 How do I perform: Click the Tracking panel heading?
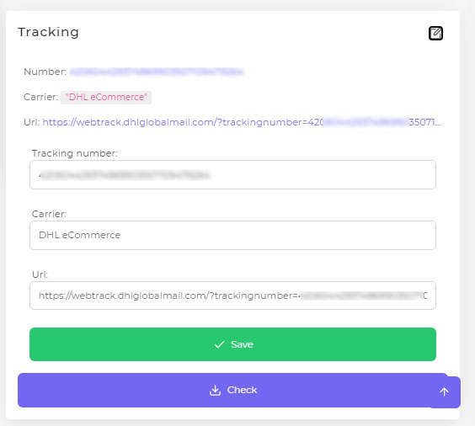click(x=49, y=32)
